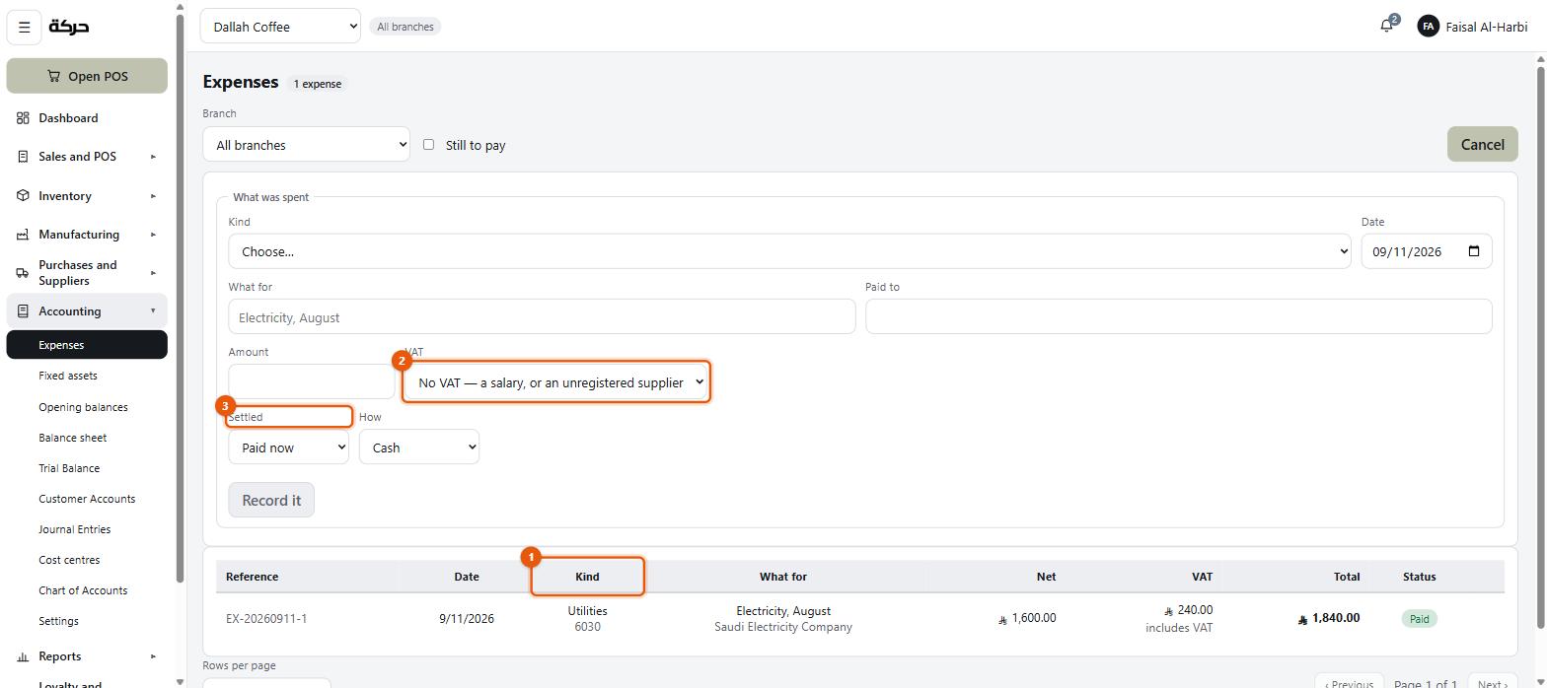Screen dimensions: 1547x688
Task: Open the VAT type dropdown
Action: [555, 382]
